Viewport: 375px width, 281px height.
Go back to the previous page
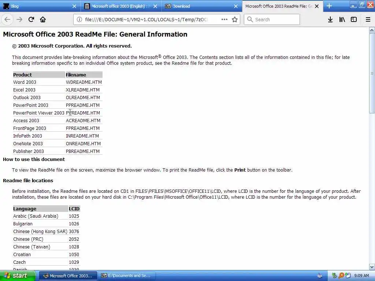pyautogui.click(x=7, y=20)
